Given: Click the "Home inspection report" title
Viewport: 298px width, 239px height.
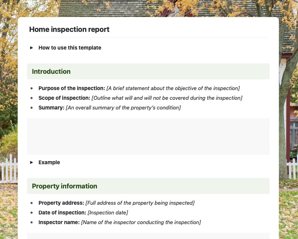Looking at the screenshot, I should (x=69, y=29).
